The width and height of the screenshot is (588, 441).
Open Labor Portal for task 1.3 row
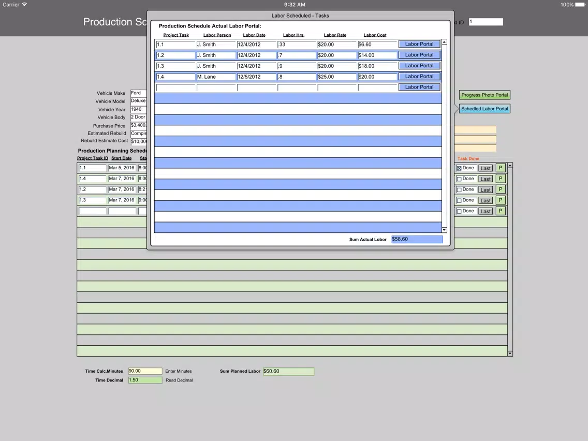(x=419, y=66)
